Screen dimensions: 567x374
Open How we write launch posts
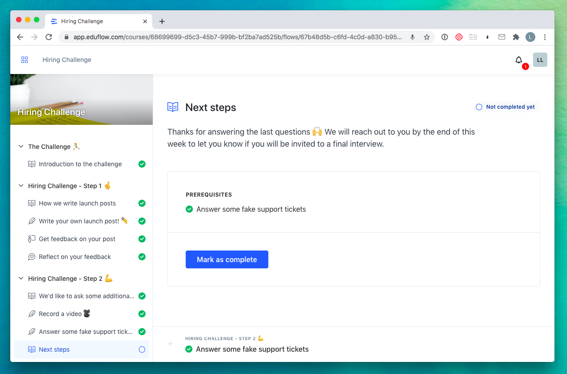coord(81,203)
